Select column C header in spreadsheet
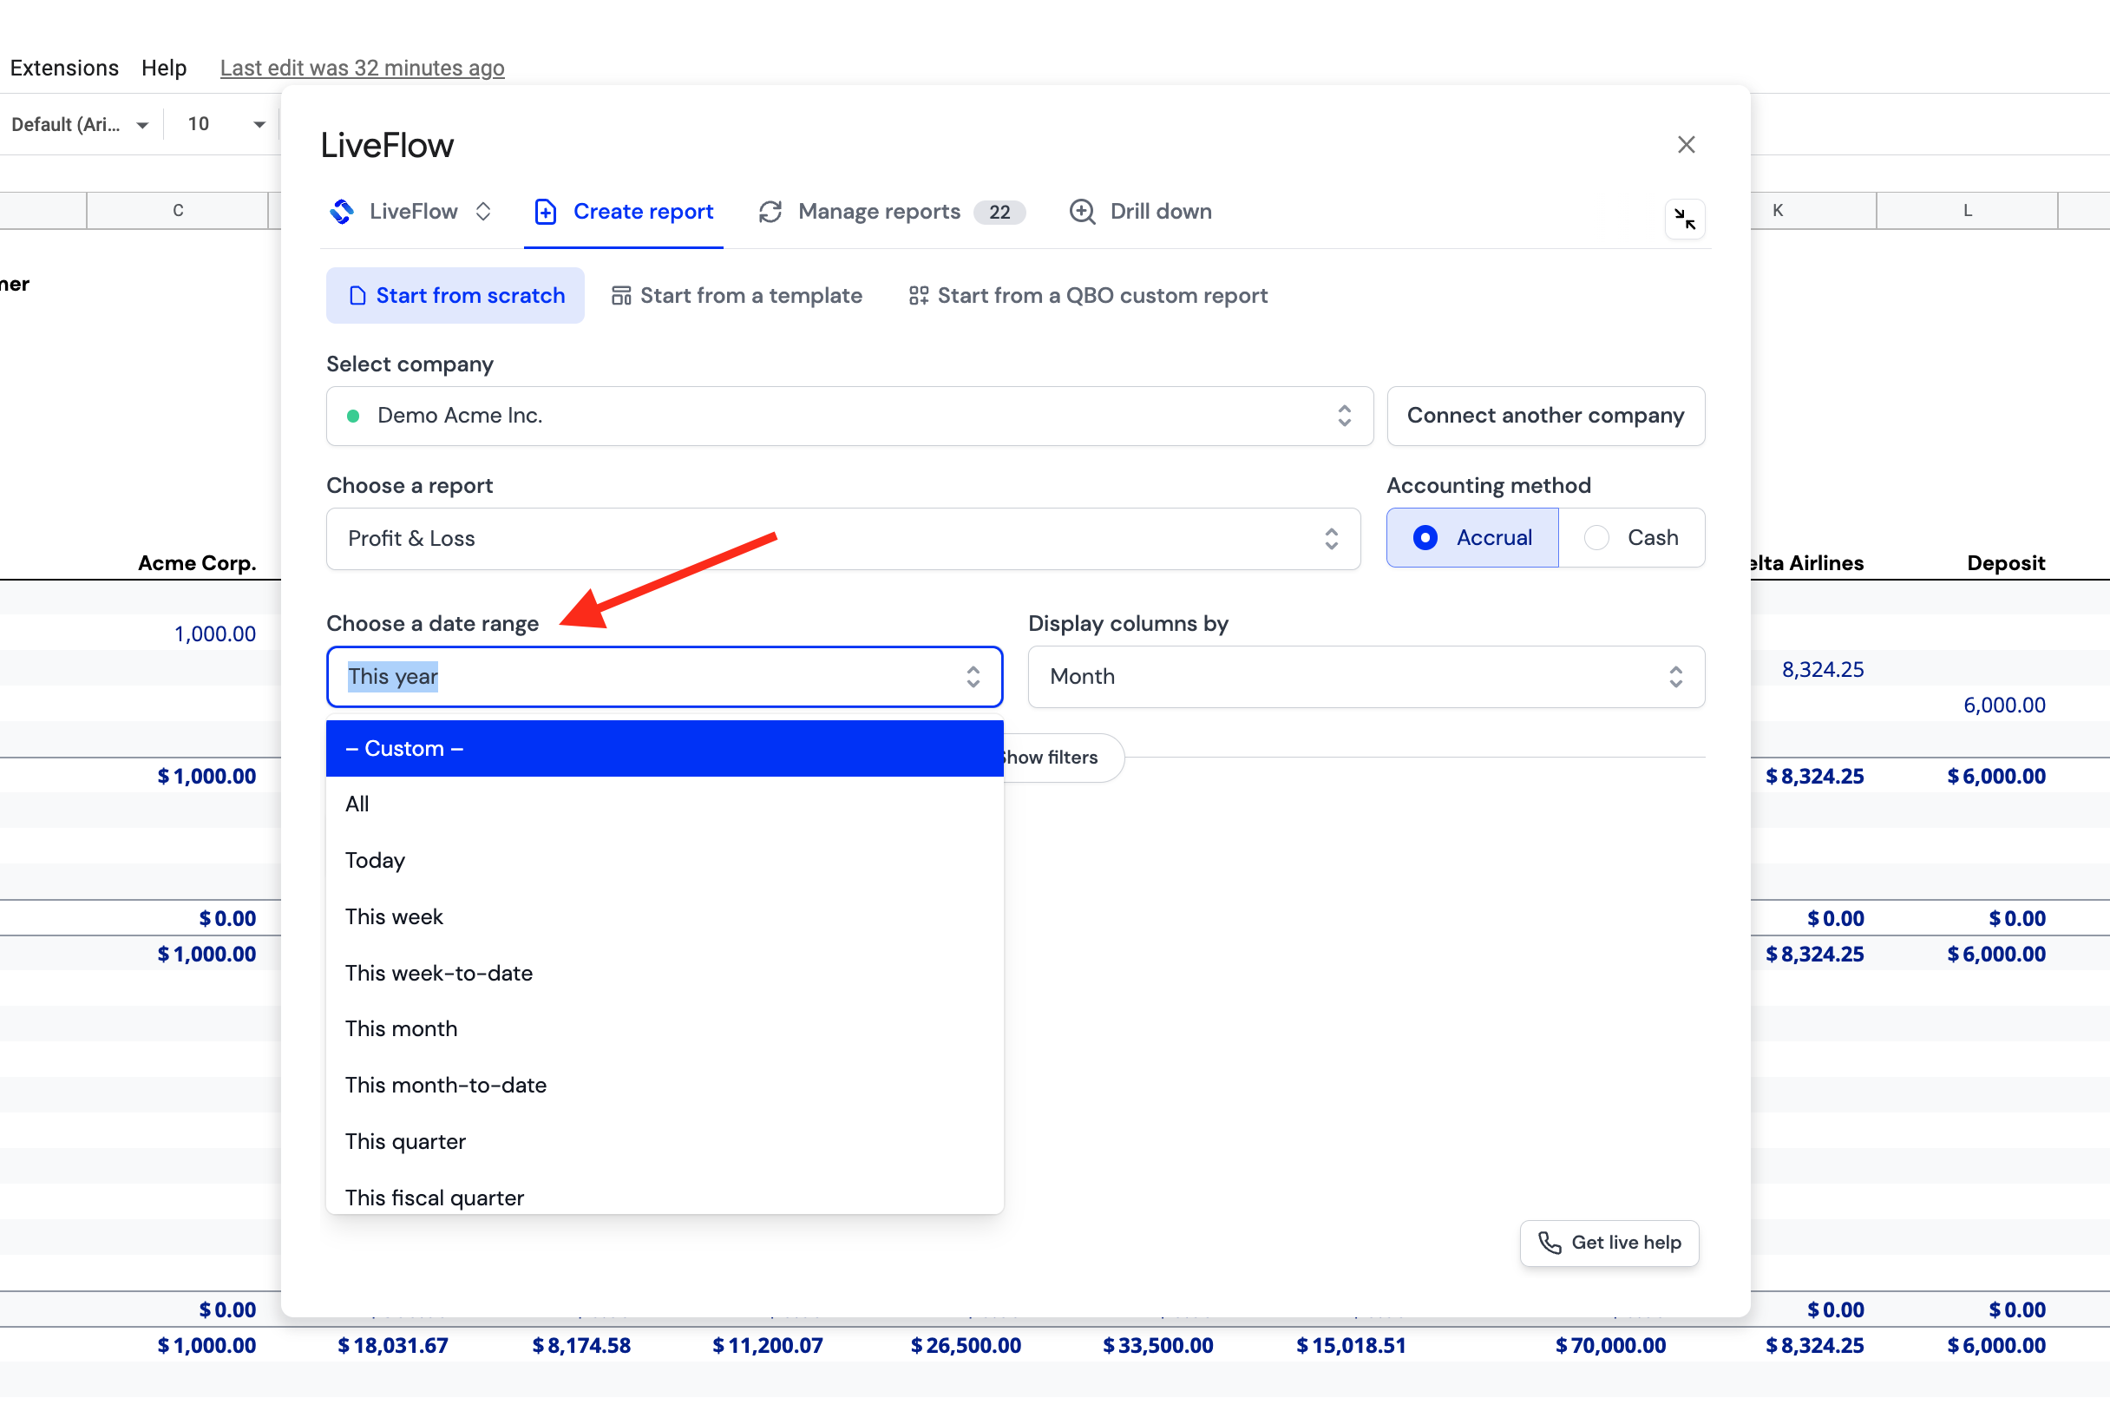The height and width of the screenshot is (1411, 2110). [x=177, y=211]
